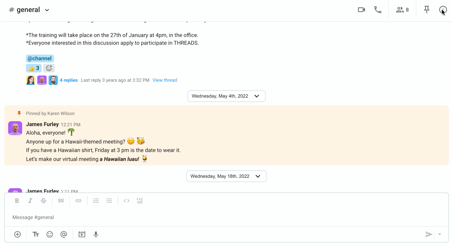Start an audio call with the phone icon
The width and height of the screenshot is (452, 244).
(377, 10)
